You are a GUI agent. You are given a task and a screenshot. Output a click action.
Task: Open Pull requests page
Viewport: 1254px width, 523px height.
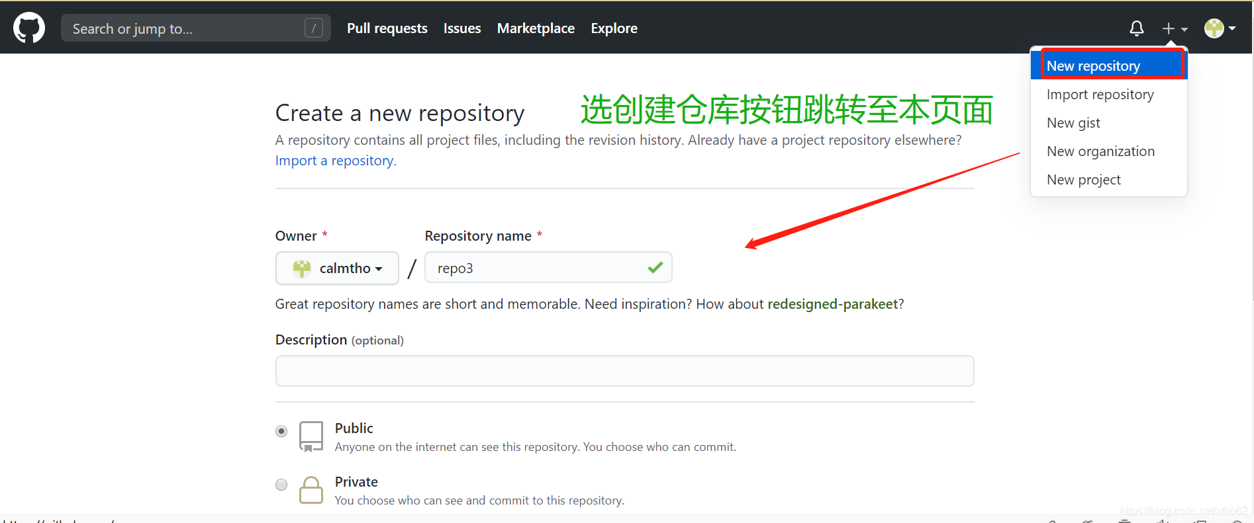coord(387,28)
